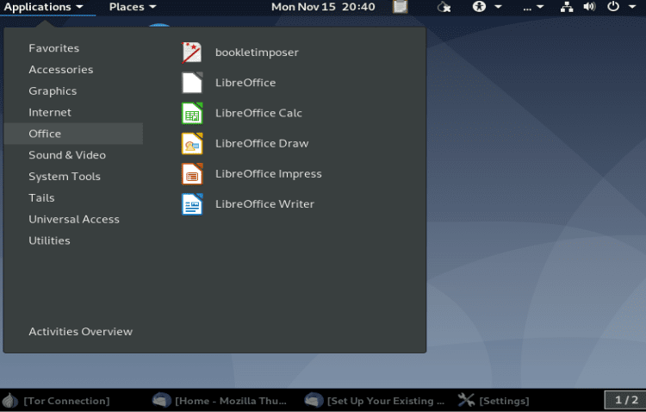The width and height of the screenshot is (646, 412).
Task: Open LibreOffice Draw icon
Action: point(192,143)
